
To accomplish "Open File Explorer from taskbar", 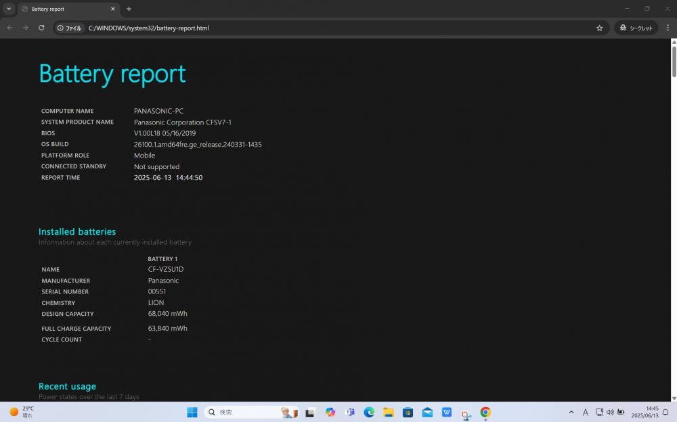I will click(389, 413).
